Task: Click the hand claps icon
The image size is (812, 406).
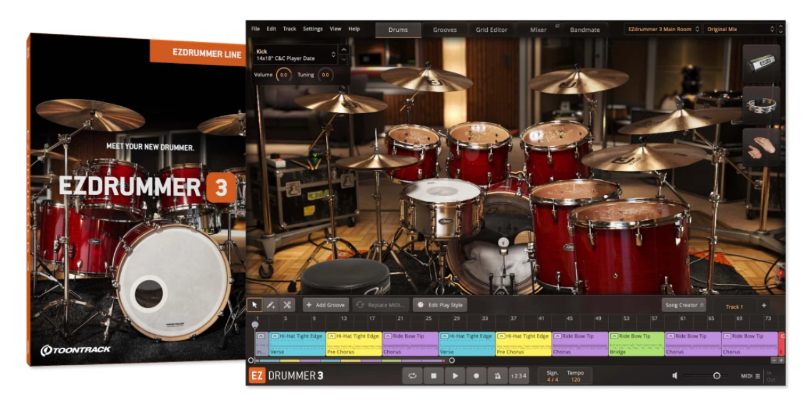Action: [x=761, y=147]
